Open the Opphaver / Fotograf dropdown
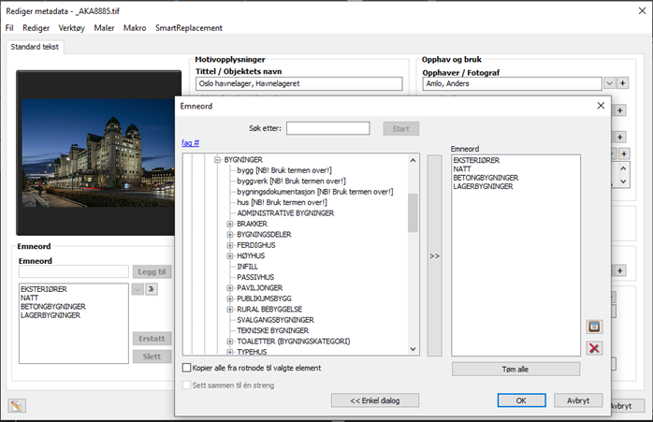Image resolution: width=653 pixels, height=422 pixels. [x=609, y=83]
